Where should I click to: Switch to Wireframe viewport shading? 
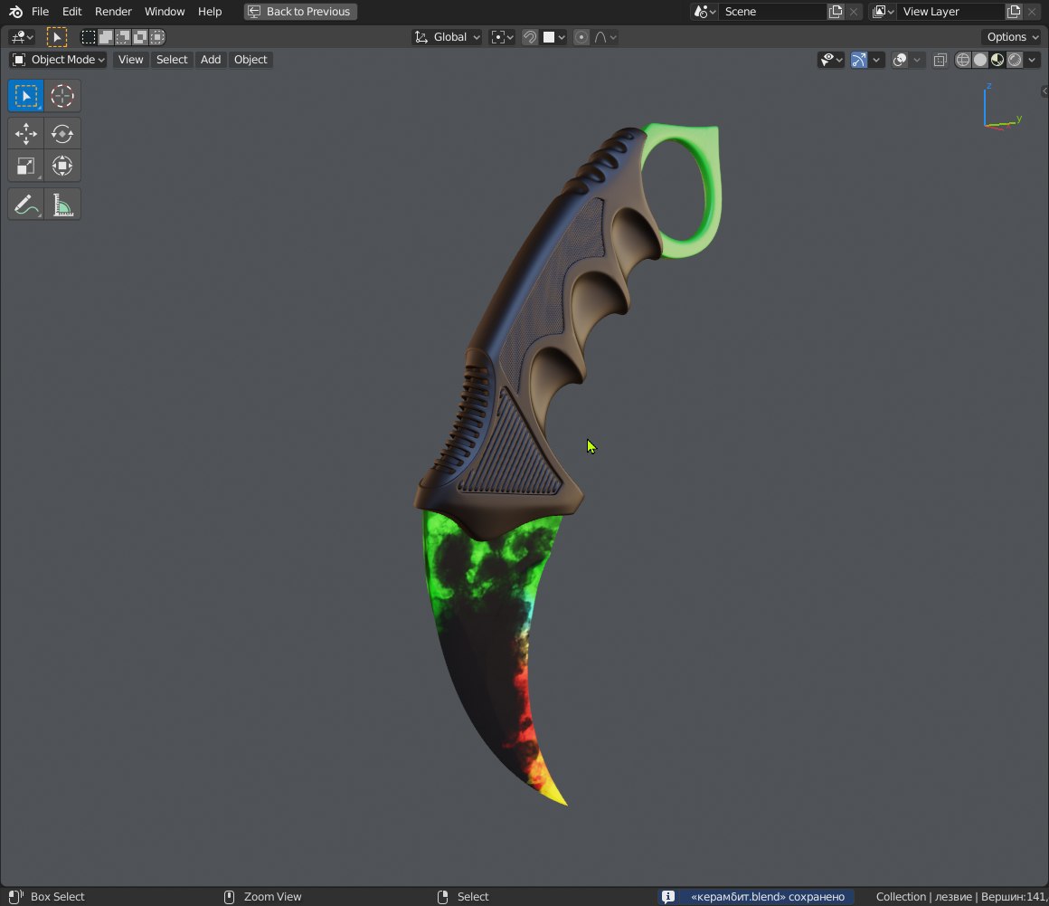click(x=963, y=61)
